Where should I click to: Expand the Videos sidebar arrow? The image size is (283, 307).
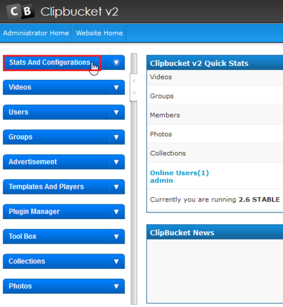point(116,87)
